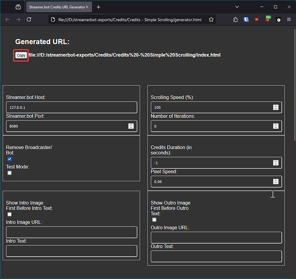Viewport: 296px width, 279px height.
Task: Open the round dark extension icon beside the 'On' badge
Action: (x=278, y=19)
